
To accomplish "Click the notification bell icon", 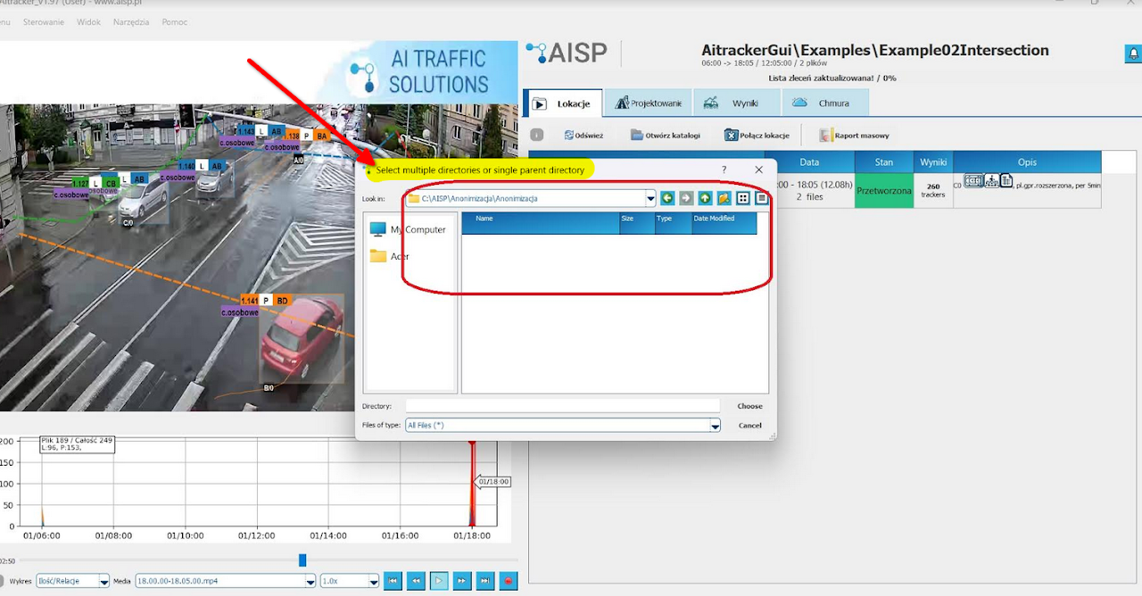I will (x=1132, y=54).
